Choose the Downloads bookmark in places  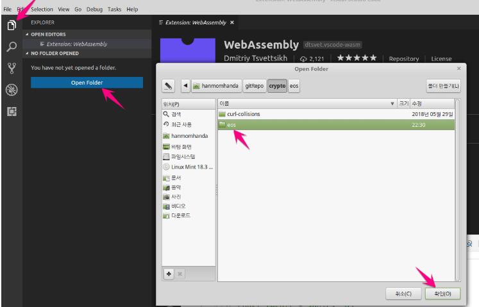189,215
